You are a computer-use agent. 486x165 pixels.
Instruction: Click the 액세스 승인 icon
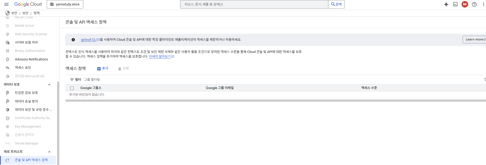[x=8, y=68]
